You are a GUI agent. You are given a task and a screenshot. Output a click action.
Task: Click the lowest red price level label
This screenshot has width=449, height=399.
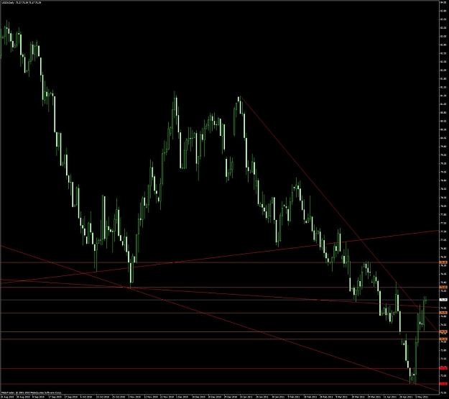443,384
